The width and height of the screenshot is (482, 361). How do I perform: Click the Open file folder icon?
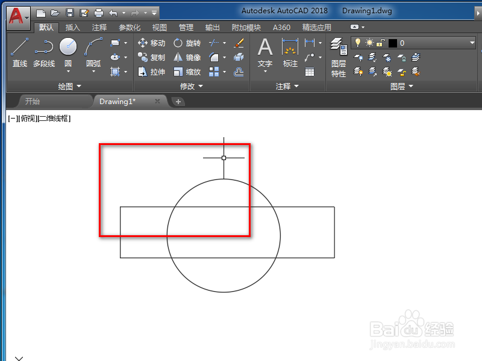[55, 13]
